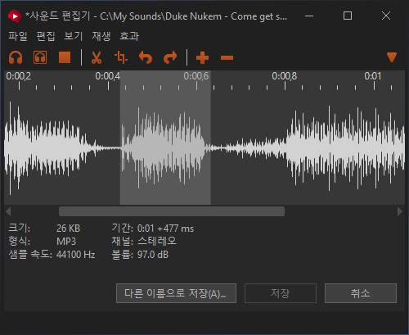Screen dimensions: 409x335
Task: Open the 편집 menu
Action: coord(46,36)
